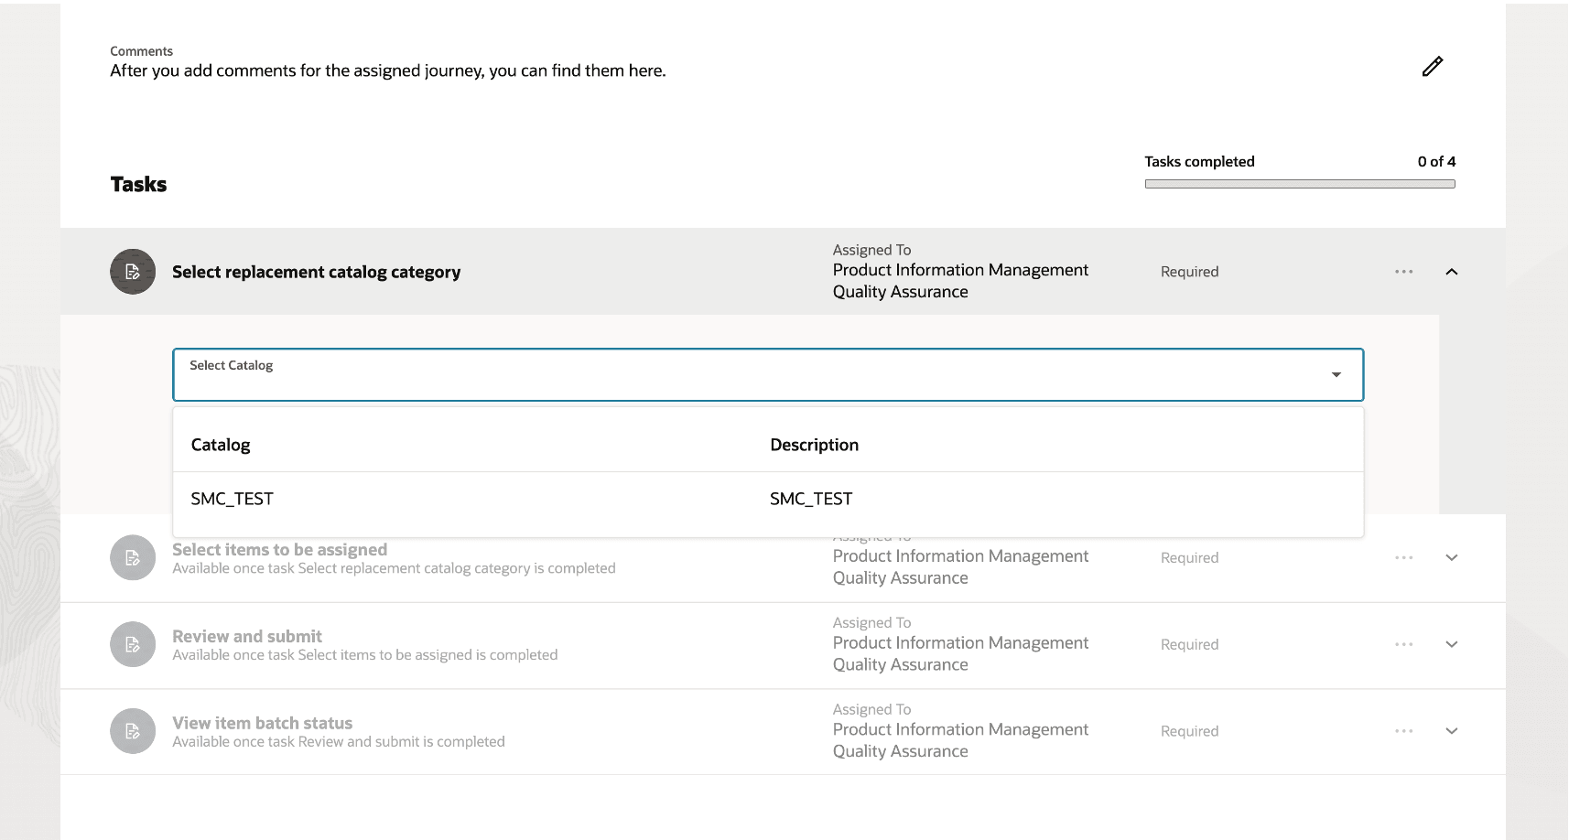Click the Tasks completed label
The image size is (1569, 840).
1199,161
